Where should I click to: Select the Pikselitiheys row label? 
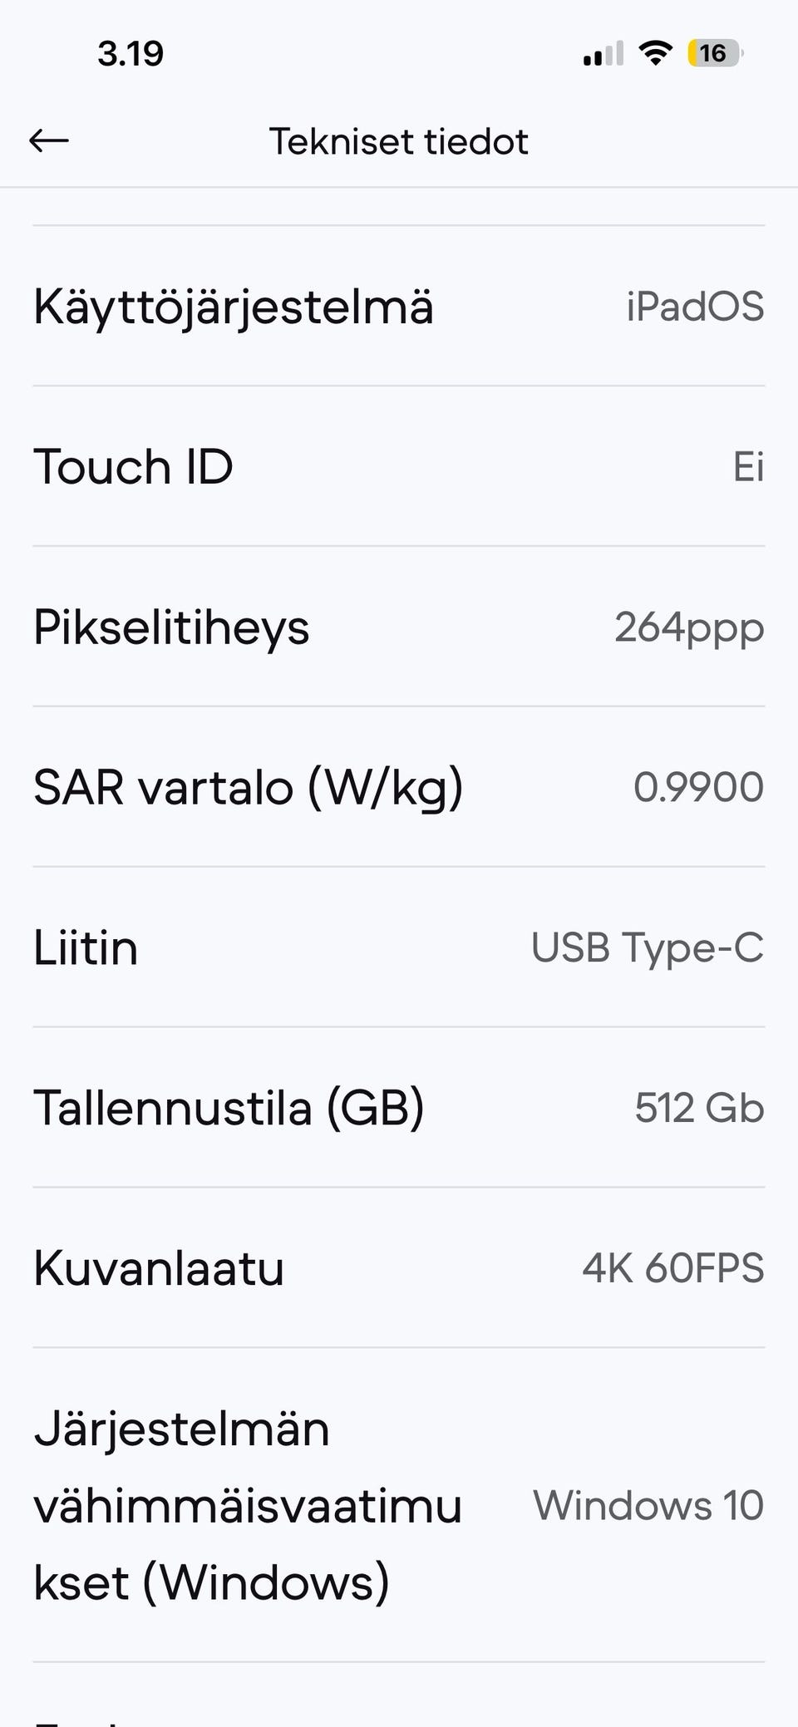tap(171, 627)
